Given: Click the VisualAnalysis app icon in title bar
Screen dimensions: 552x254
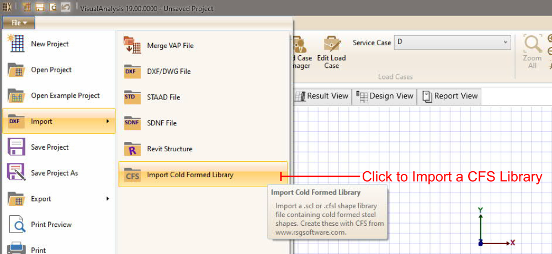Looking at the screenshot, I should 7,7.
